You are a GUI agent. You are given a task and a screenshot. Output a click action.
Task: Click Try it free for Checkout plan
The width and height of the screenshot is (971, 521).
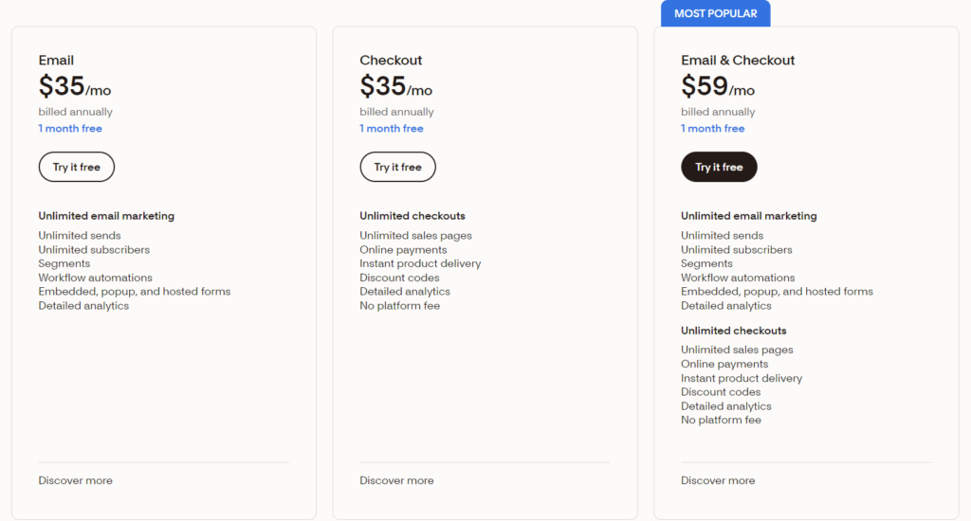pyautogui.click(x=397, y=167)
